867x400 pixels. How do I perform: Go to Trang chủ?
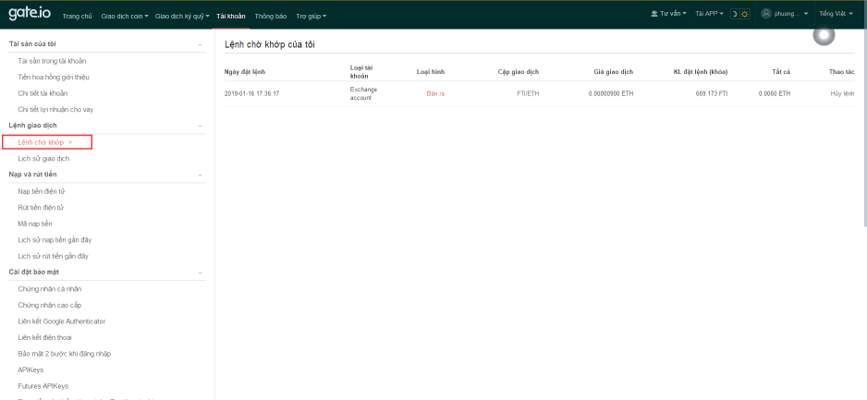[77, 16]
